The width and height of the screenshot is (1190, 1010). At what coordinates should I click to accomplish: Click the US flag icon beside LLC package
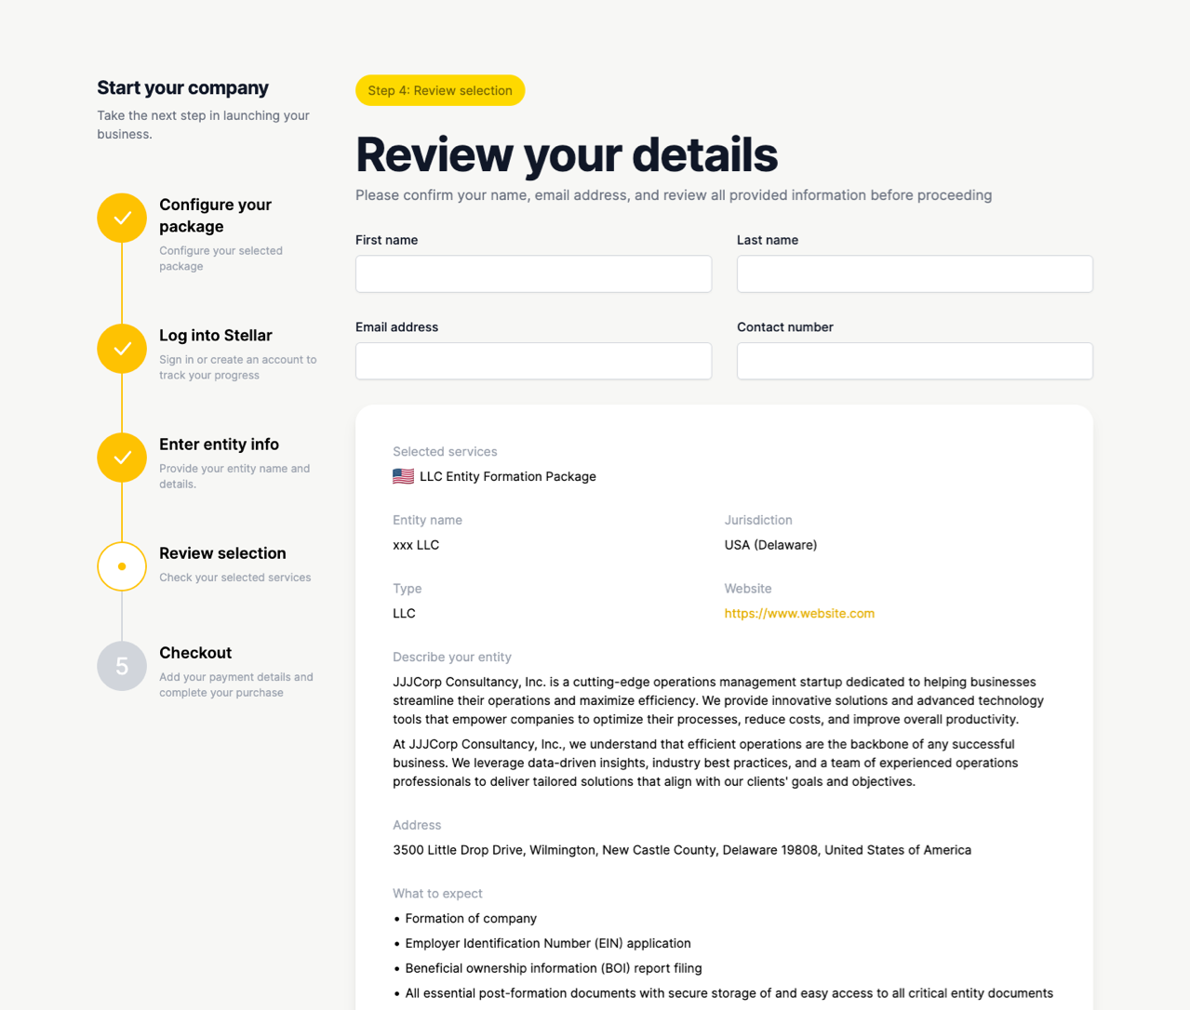[403, 476]
